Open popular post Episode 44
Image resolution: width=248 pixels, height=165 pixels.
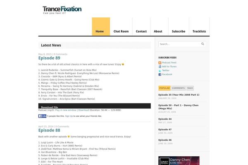(165, 119)
